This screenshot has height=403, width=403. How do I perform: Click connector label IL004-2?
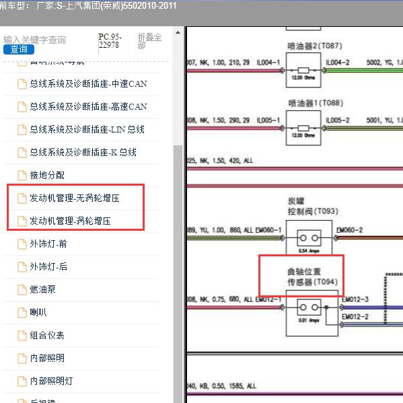pos(338,63)
